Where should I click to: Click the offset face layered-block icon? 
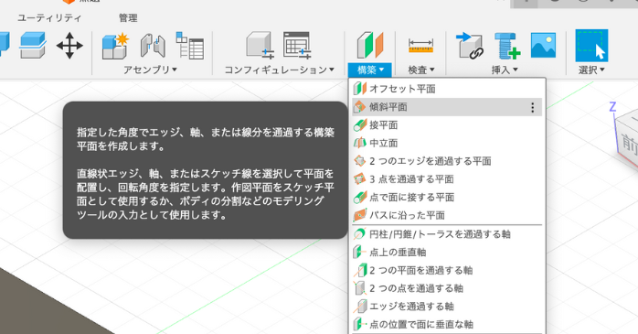pyautogui.click(x=33, y=46)
